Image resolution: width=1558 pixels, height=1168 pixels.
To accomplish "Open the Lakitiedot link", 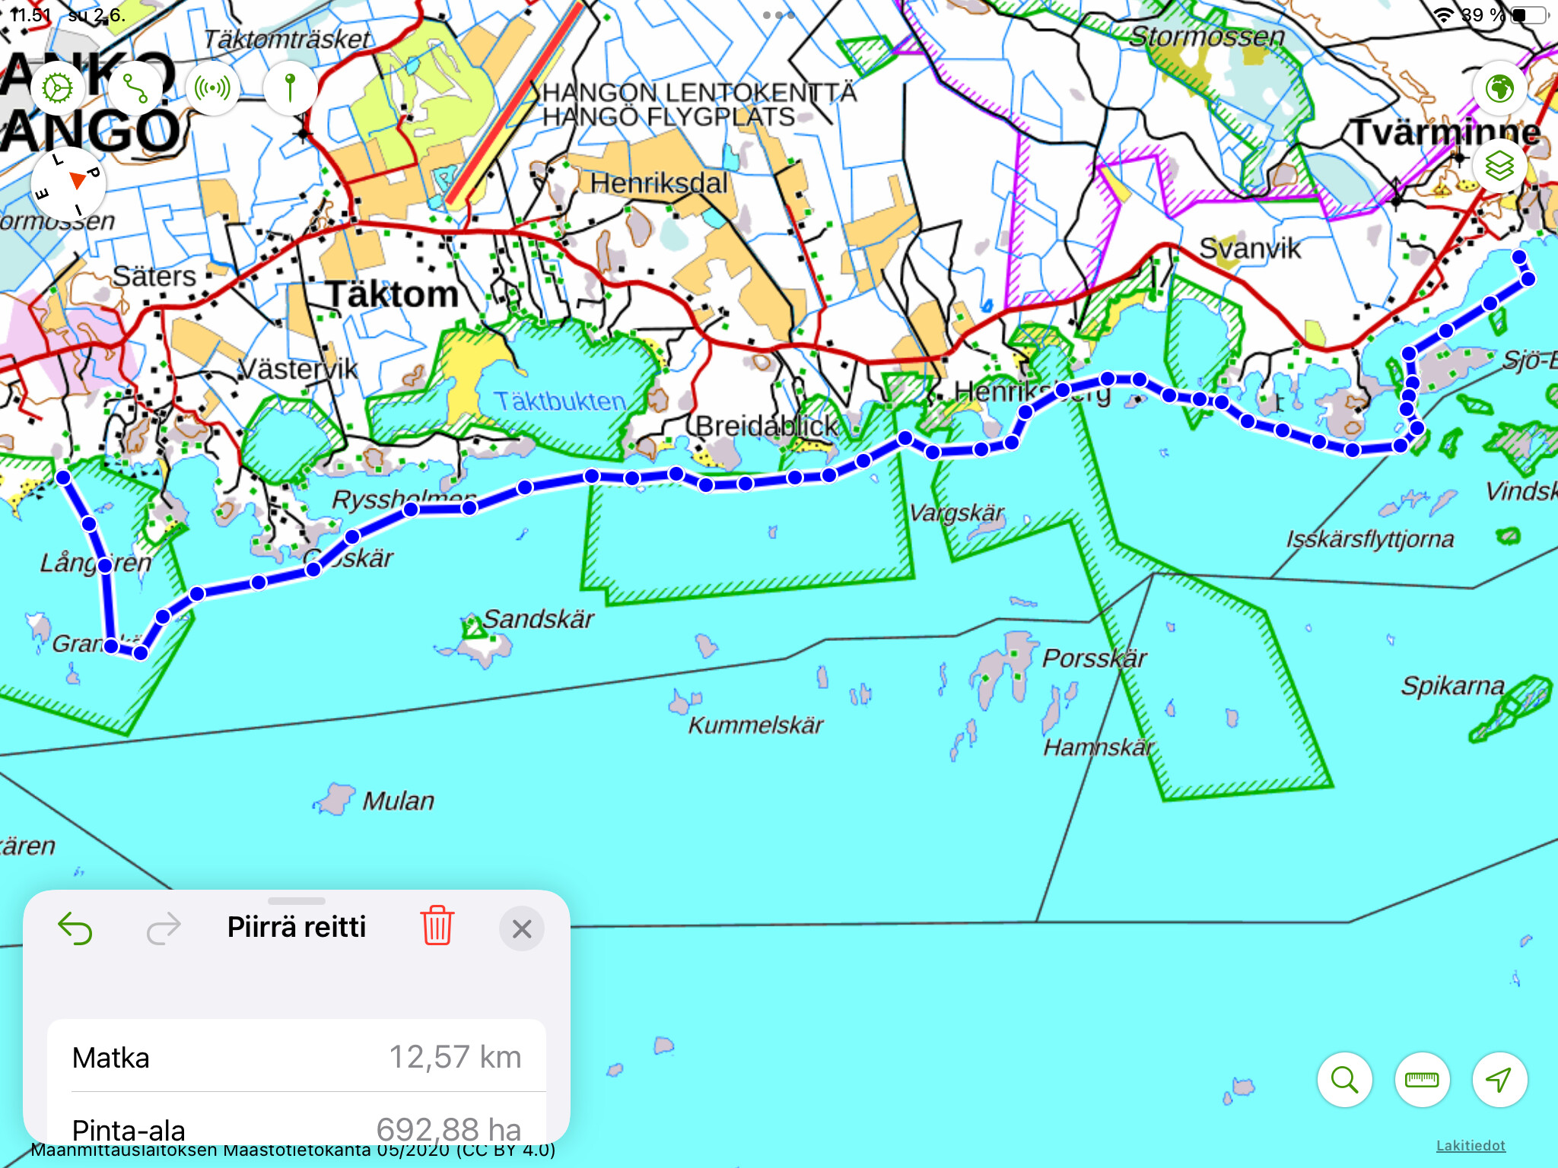I will pyautogui.click(x=1470, y=1145).
